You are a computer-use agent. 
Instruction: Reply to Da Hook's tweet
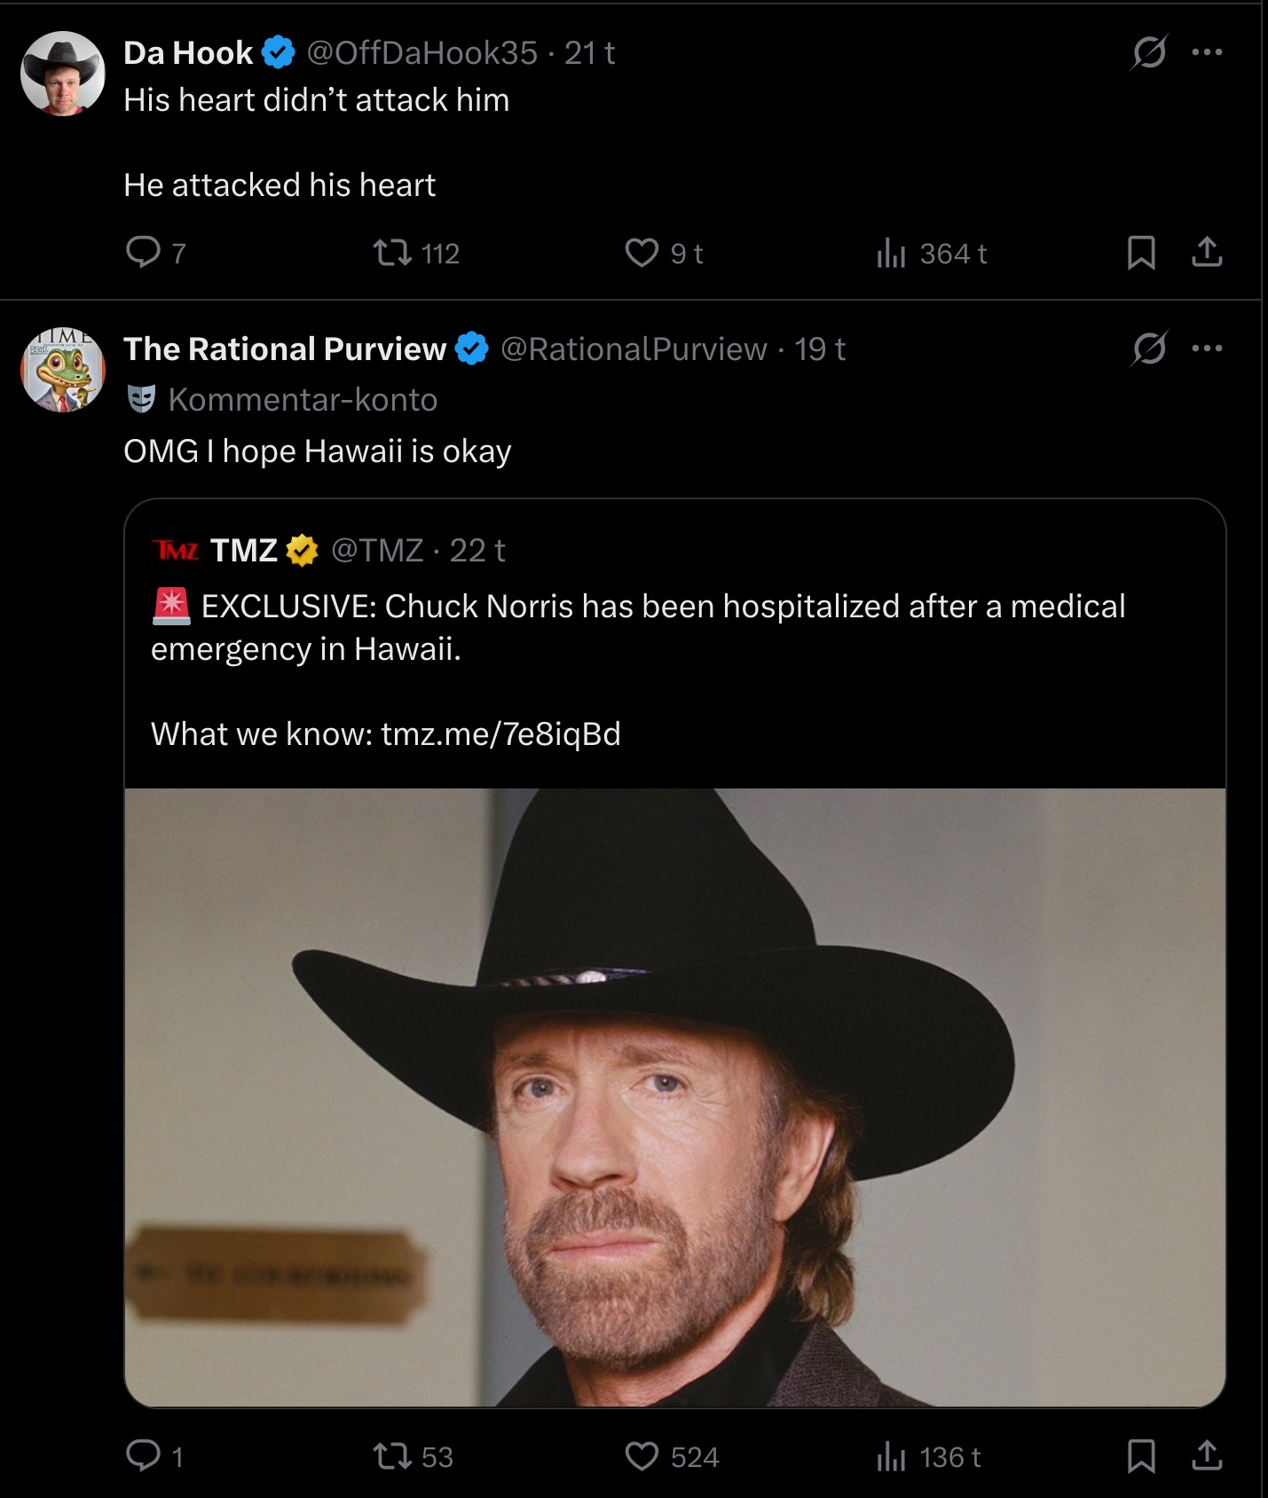pyautogui.click(x=144, y=253)
